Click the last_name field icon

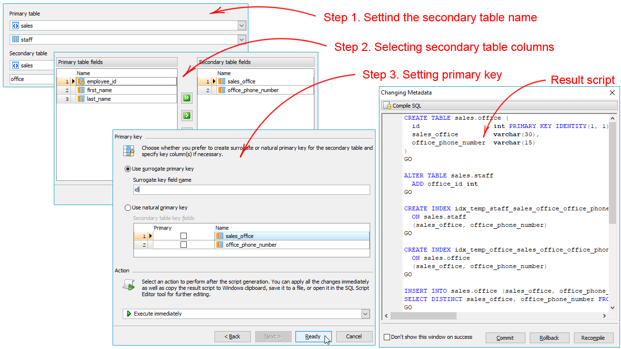coord(81,99)
